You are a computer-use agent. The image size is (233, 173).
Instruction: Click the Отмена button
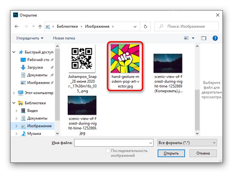click(x=203, y=153)
